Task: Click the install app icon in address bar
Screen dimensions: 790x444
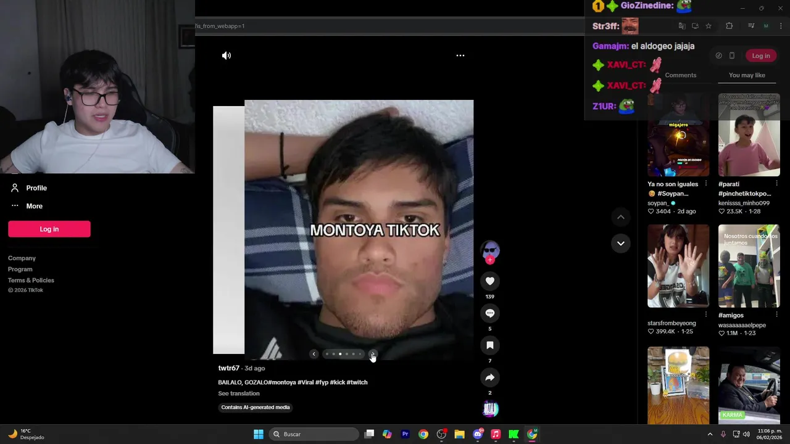Action: click(x=695, y=26)
